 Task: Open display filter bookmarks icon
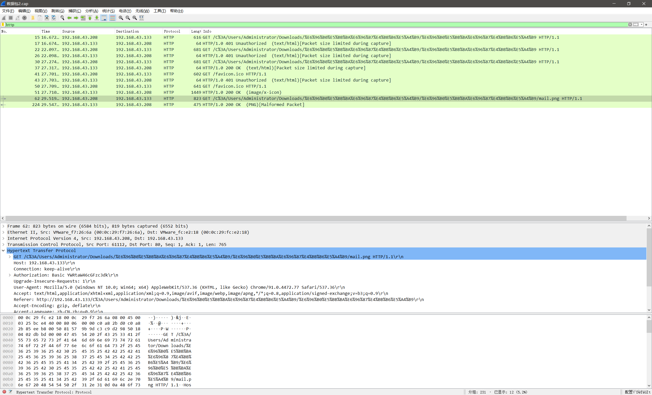click(3, 25)
